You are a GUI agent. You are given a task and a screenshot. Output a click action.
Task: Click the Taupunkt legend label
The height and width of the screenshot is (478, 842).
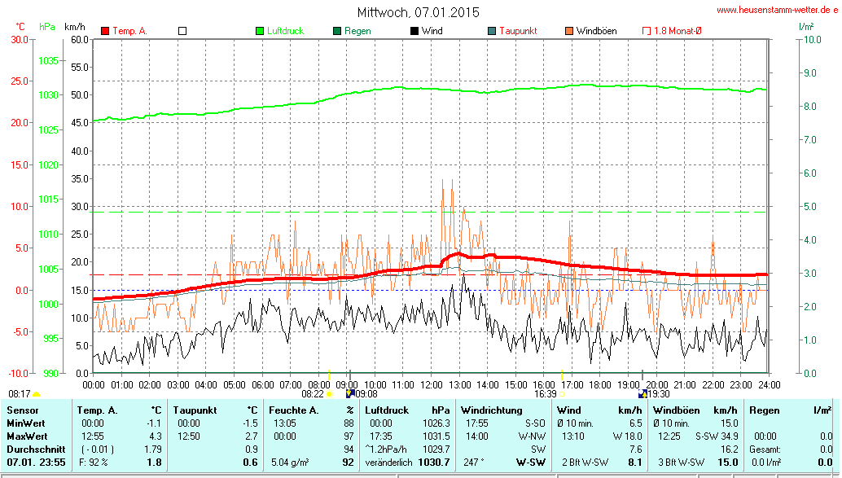(x=518, y=31)
